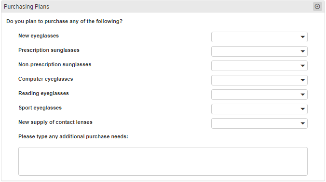326x182 pixels.
Task: Open the Computer eyeglasses dropdown
Action: (x=259, y=80)
